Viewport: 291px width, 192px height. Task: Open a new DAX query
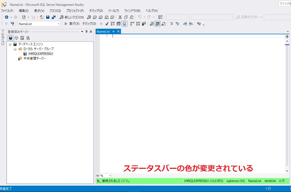pyautogui.click(x=112, y=17)
